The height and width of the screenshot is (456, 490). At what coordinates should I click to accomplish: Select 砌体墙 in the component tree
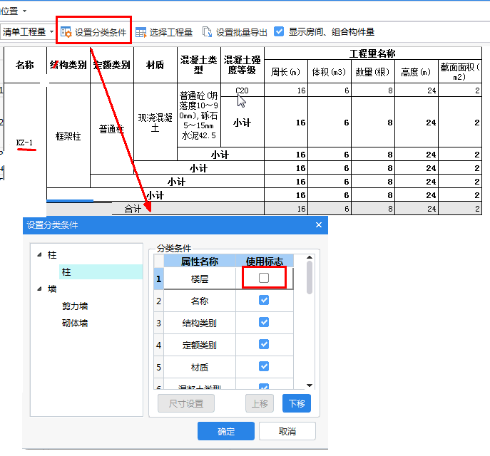point(75,323)
